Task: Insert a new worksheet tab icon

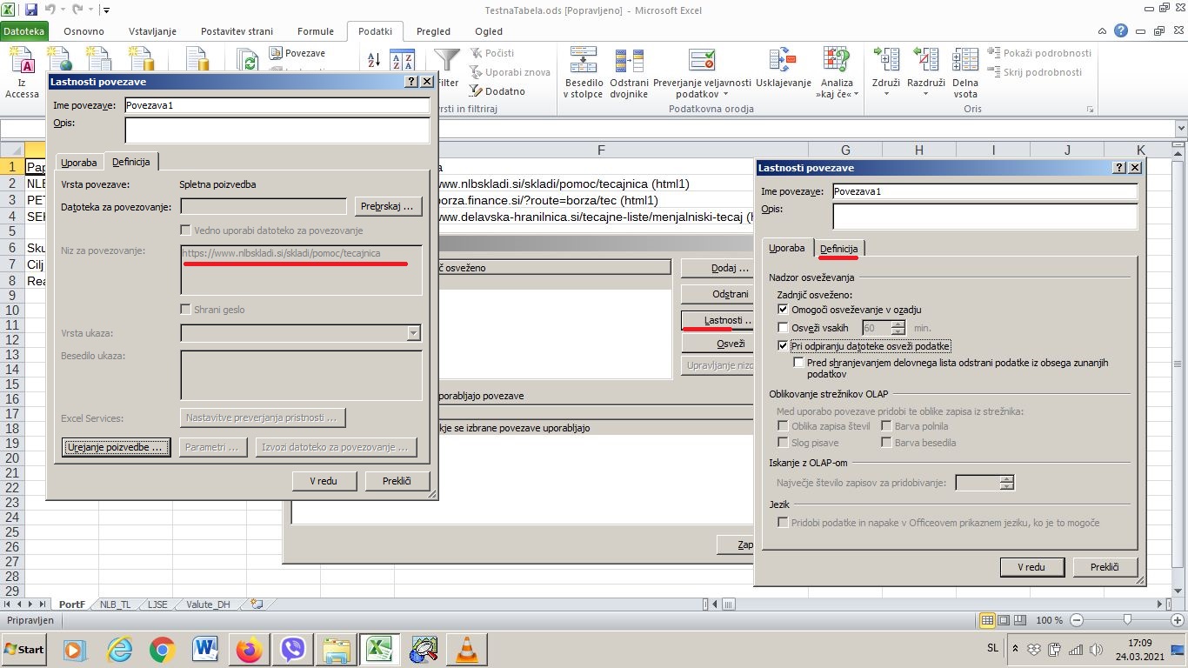Action: 256,604
